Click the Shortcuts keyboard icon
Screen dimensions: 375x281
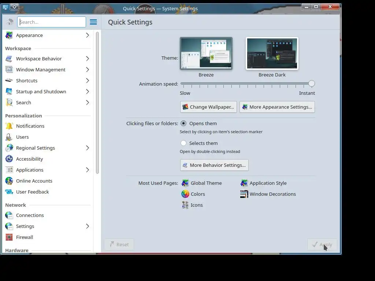click(x=9, y=80)
